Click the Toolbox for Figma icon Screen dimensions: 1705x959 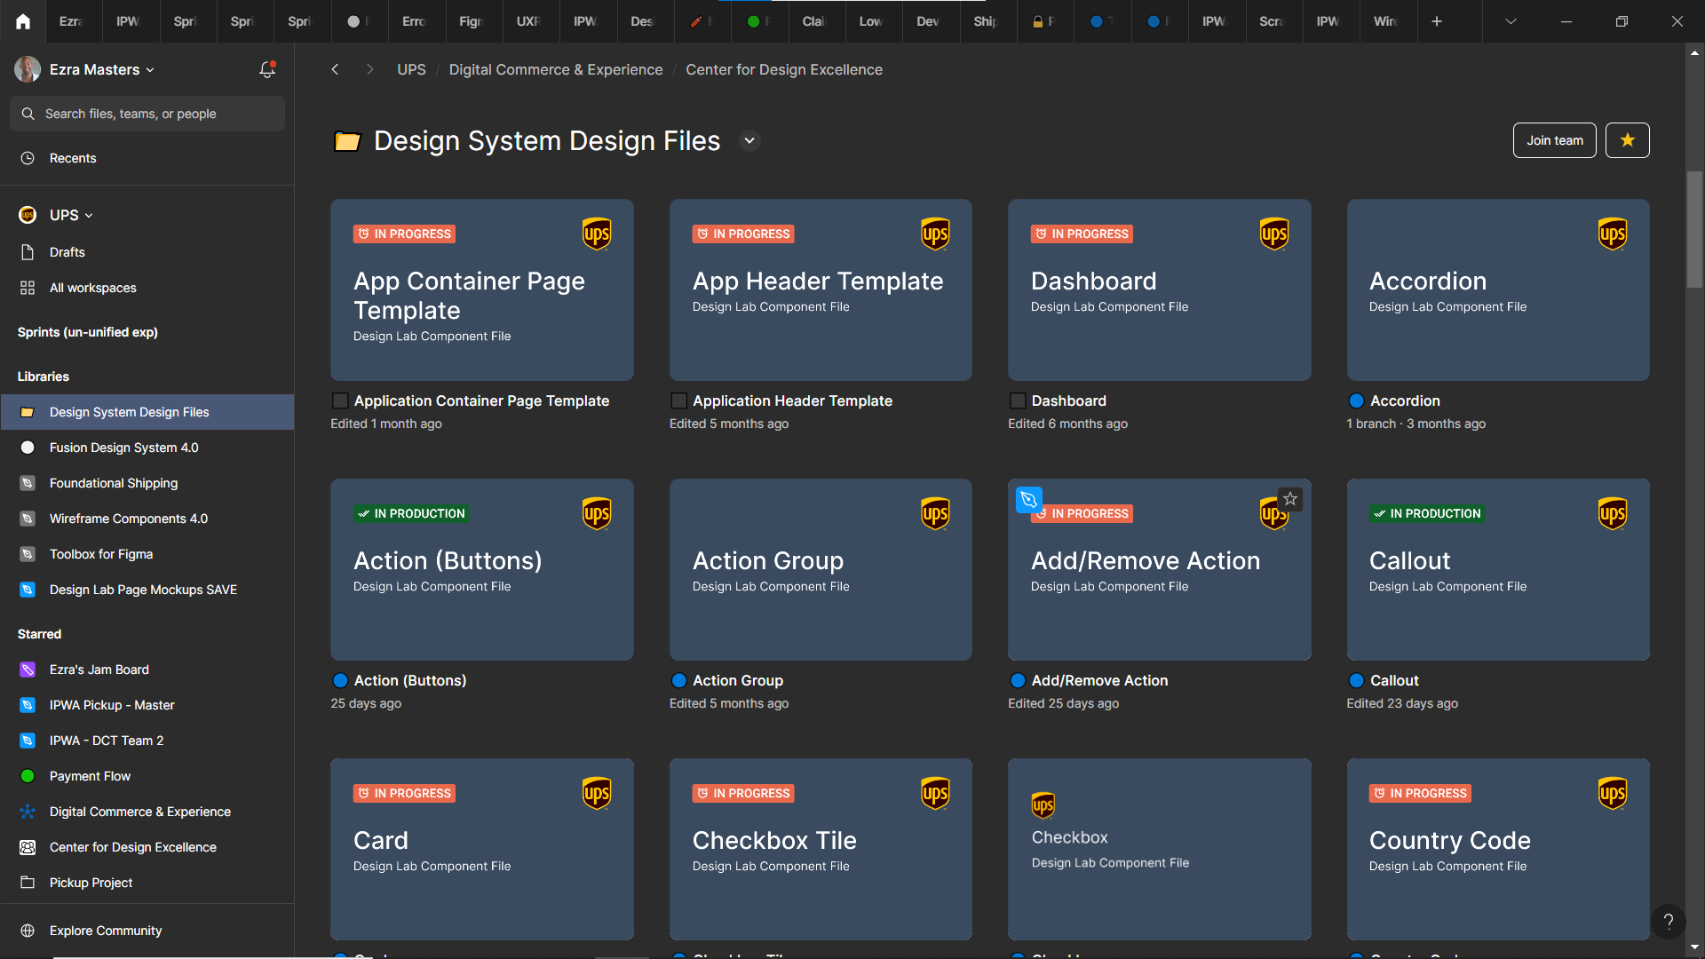(28, 554)
